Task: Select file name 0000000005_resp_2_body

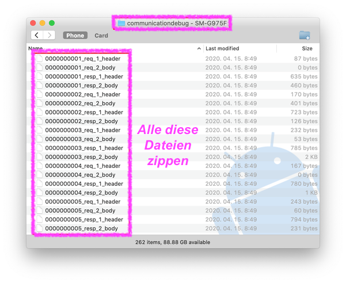Action: point(82,228)
